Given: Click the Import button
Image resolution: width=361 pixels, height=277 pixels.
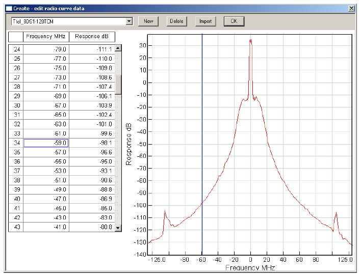Looking at the screenshot, I should point(205,21).
